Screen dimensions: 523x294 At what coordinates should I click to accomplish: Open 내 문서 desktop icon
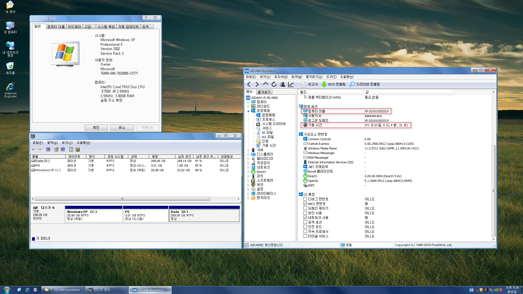pyautogui.click(x=10, y=7)
